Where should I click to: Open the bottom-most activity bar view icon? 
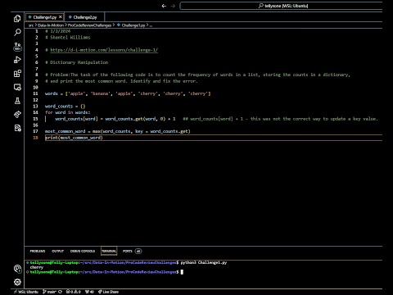coord(17,128)
